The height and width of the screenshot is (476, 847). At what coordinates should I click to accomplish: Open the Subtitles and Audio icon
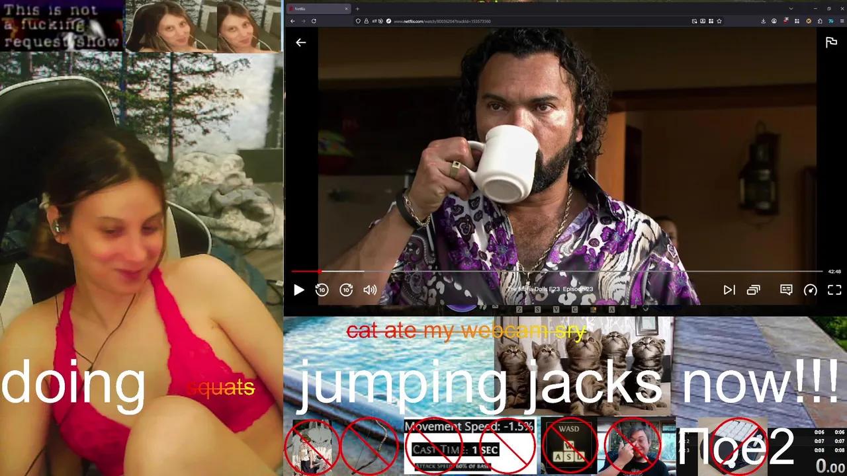pos(786,290)
